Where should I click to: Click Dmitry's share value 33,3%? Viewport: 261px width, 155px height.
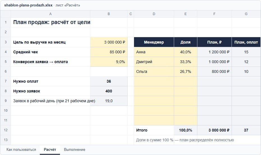pos(186,62)
